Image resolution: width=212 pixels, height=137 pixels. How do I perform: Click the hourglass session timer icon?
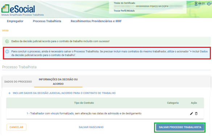(196, 4)
